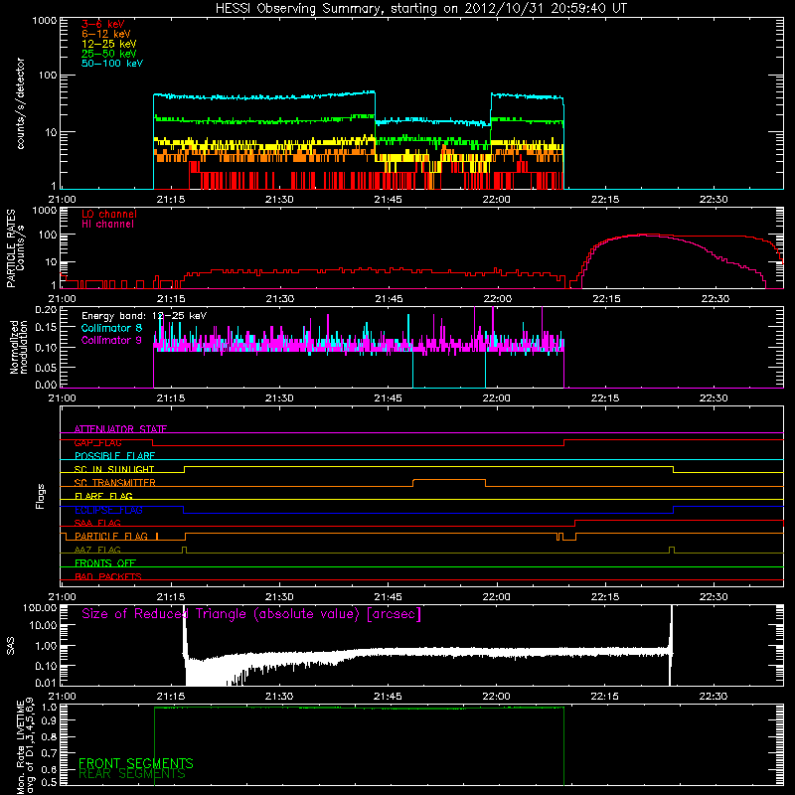
Task: Select the FRONT SEGMENTS legend label
Action: (x=136, y=763)
